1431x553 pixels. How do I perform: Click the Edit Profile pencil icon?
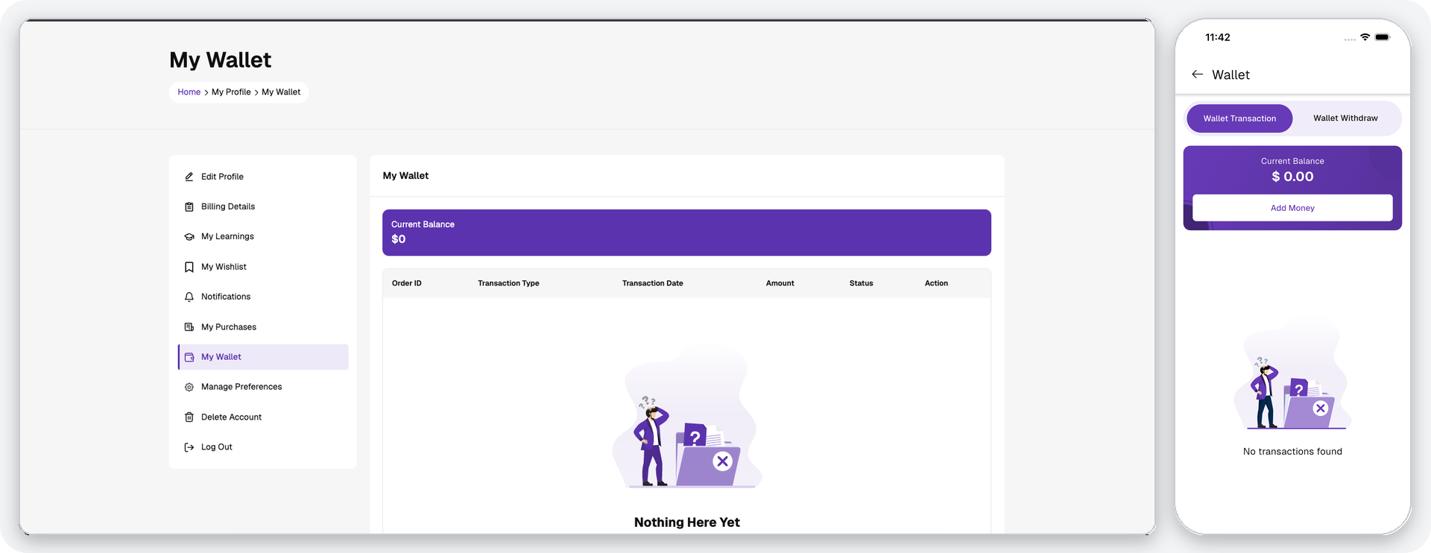click(189, 177)
